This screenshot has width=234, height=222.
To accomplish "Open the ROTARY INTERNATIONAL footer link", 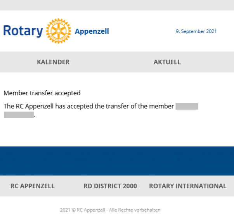I will click(188, 186).
